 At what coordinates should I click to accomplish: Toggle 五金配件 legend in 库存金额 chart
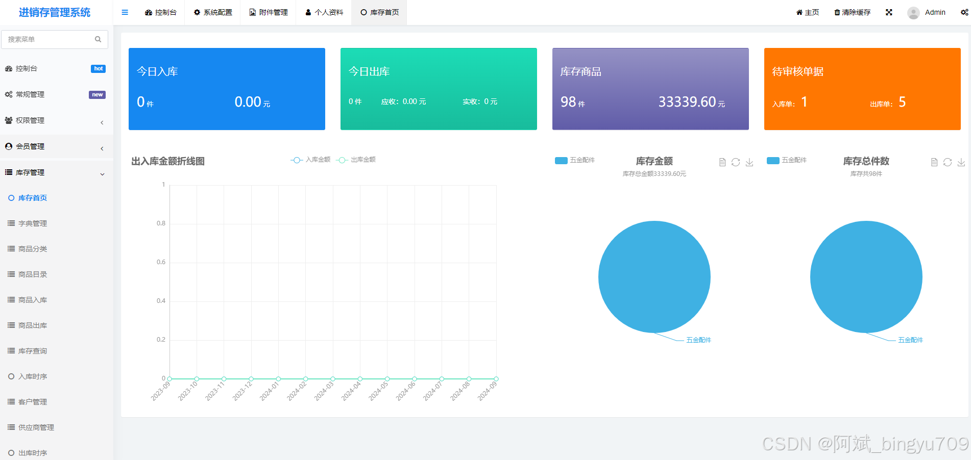(x=575, y=160)
